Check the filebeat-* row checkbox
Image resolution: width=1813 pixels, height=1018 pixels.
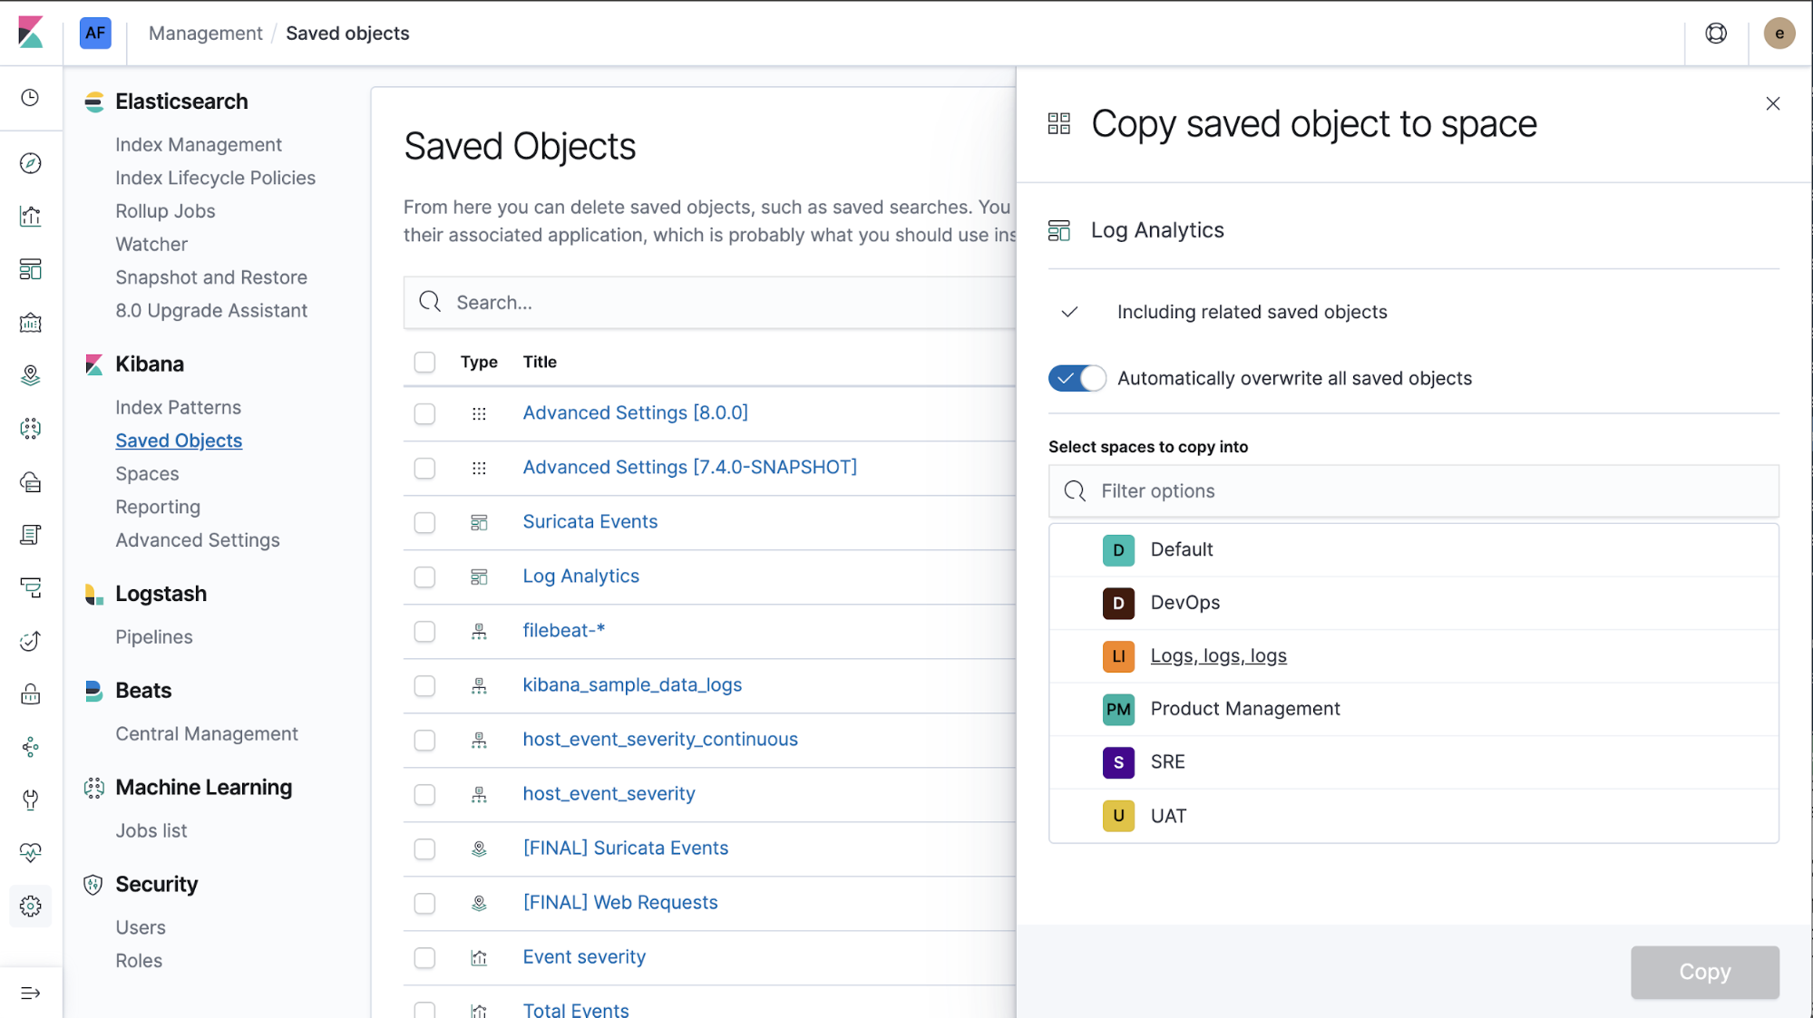pos(424,631)
